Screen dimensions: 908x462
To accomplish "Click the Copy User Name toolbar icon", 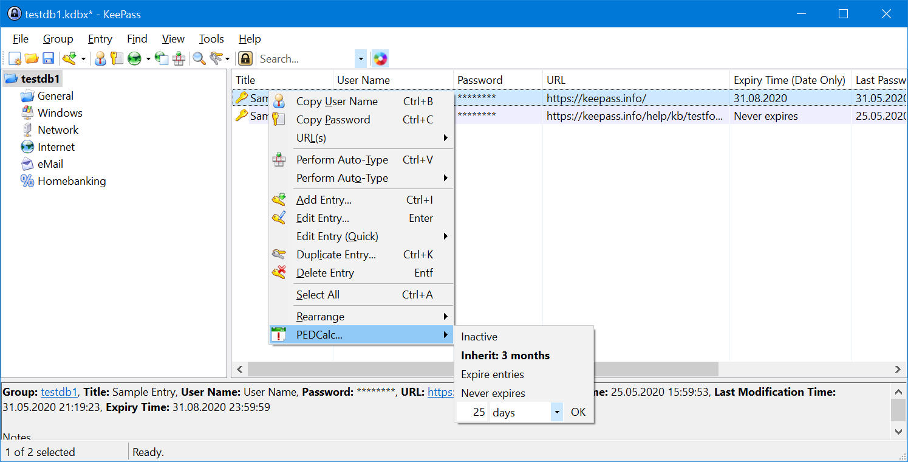I will [x=101, y=59].
